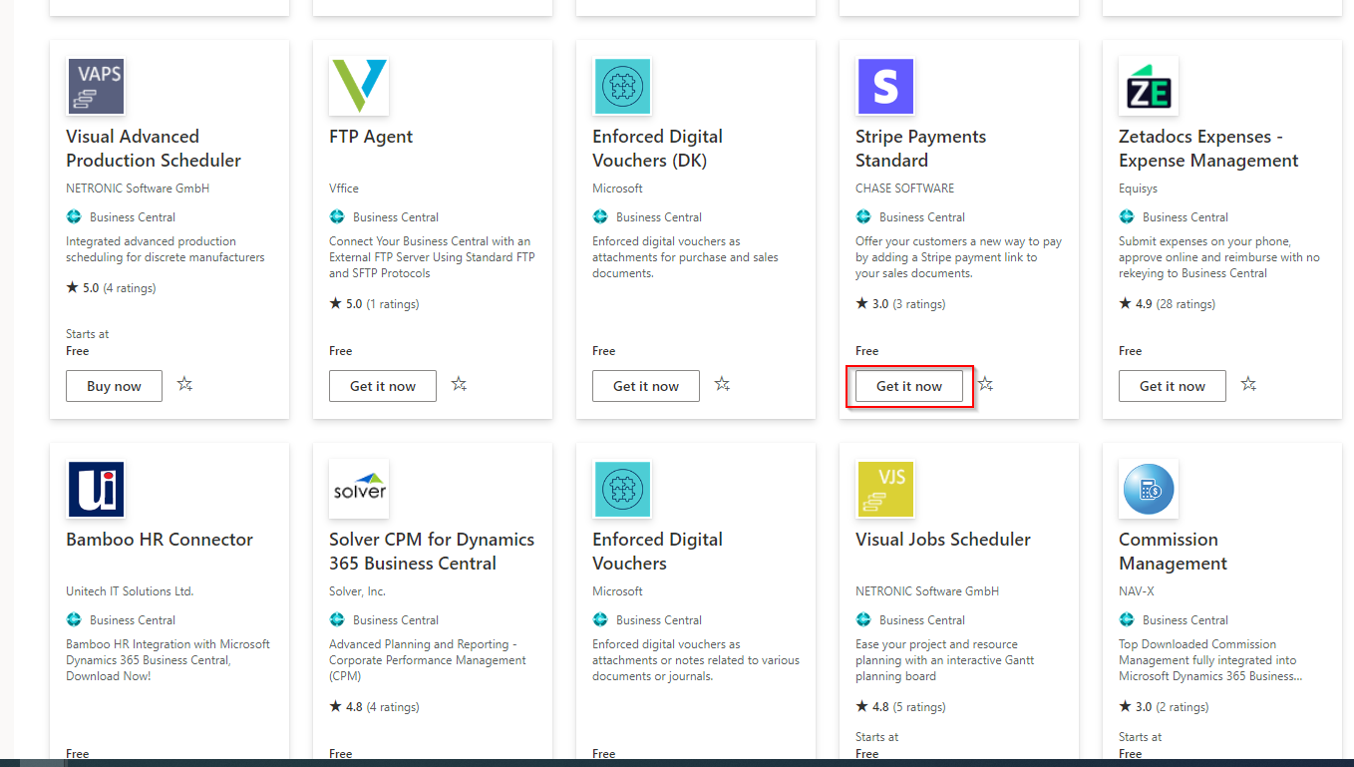Viewport: 1354px width, 767px height.
Task: Favorite Enforced Digital Vouchers (DK) star
Action: (722, 384)
